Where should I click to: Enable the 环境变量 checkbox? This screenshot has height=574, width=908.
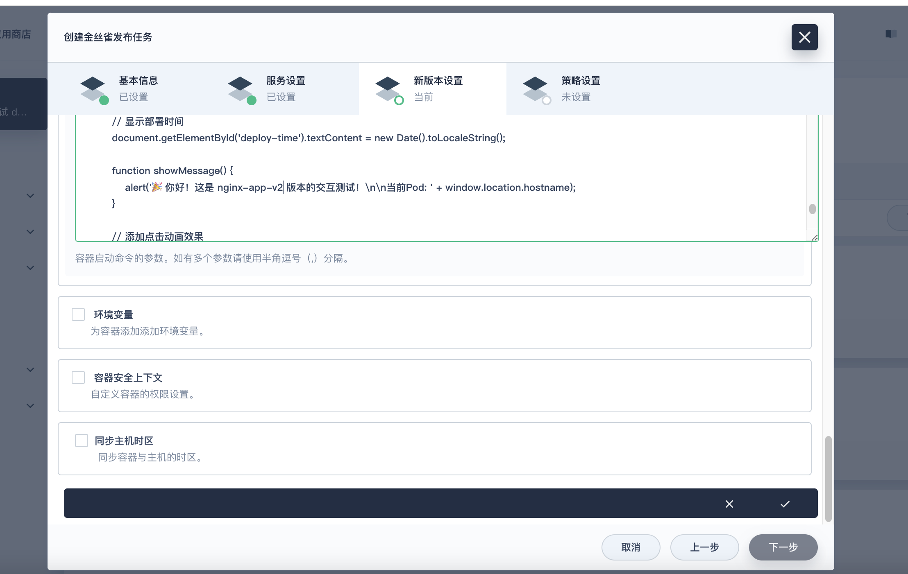coord(78,314)
